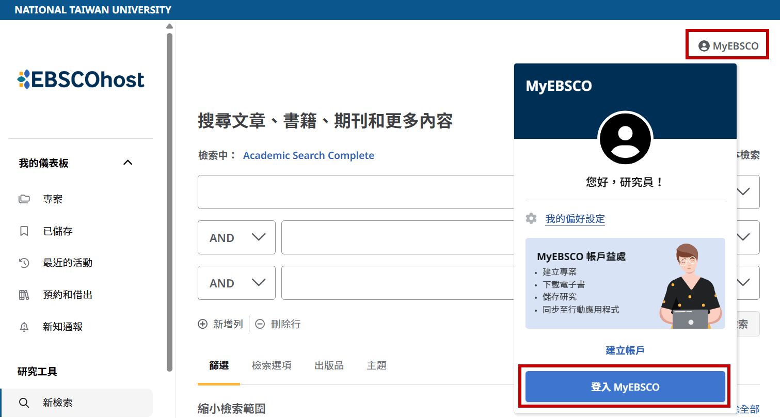Open the first AND operator dropdown
The width and height of the screenshot is (780, 418).
pos(236,238)
